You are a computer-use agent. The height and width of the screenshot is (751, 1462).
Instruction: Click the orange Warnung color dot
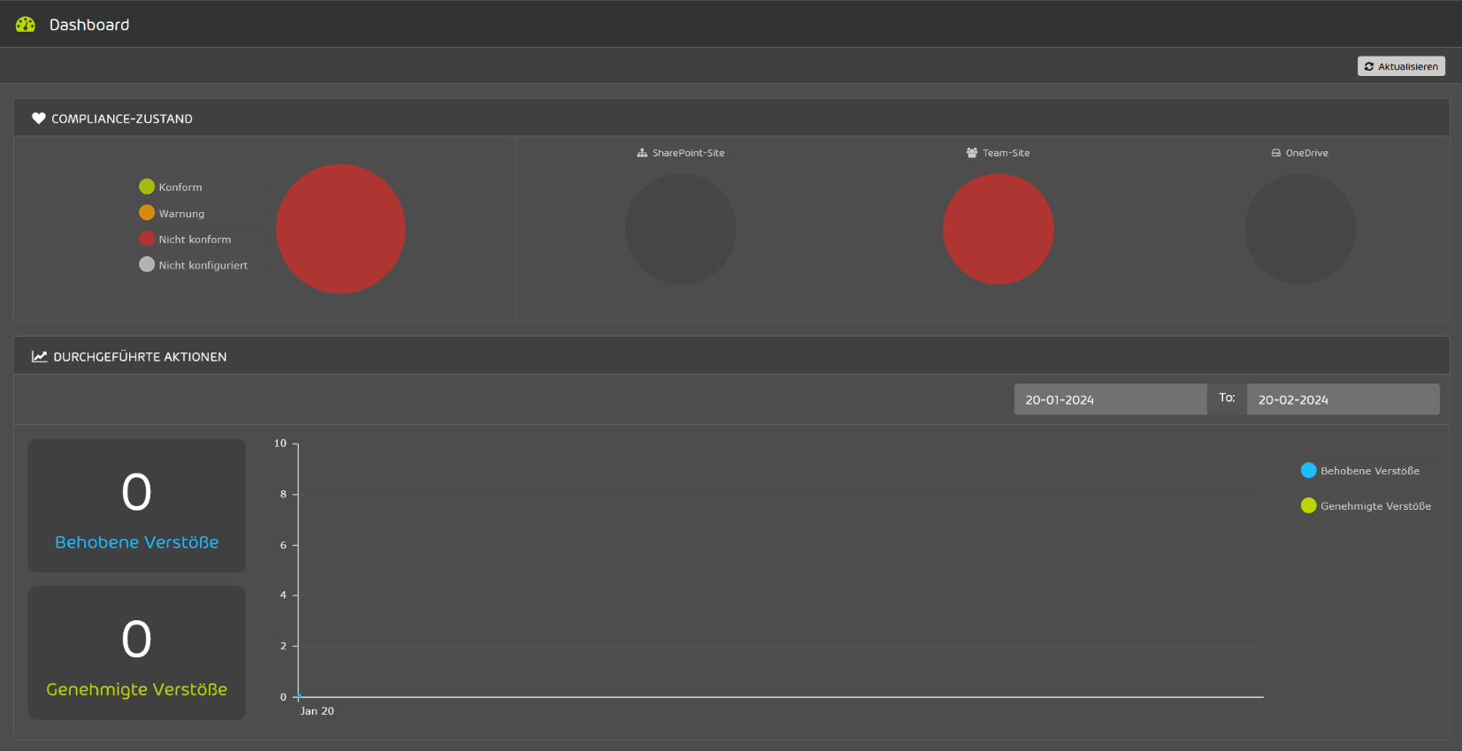tap(147, 213)
